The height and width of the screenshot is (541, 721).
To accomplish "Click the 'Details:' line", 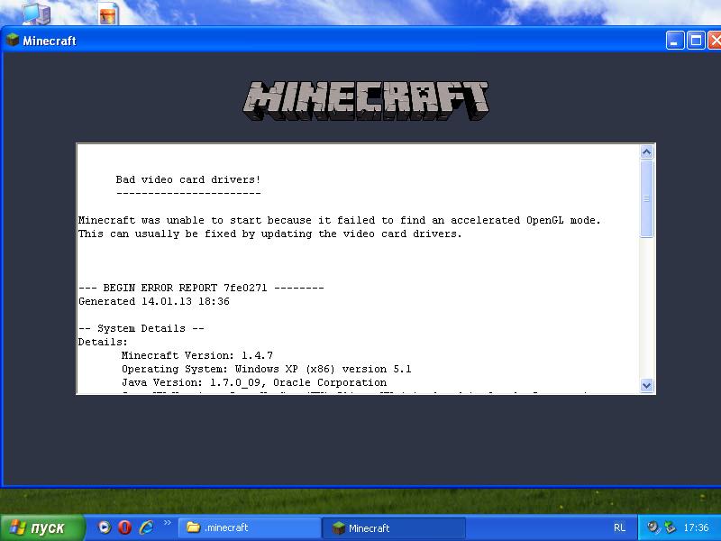I will click(103, 342).
